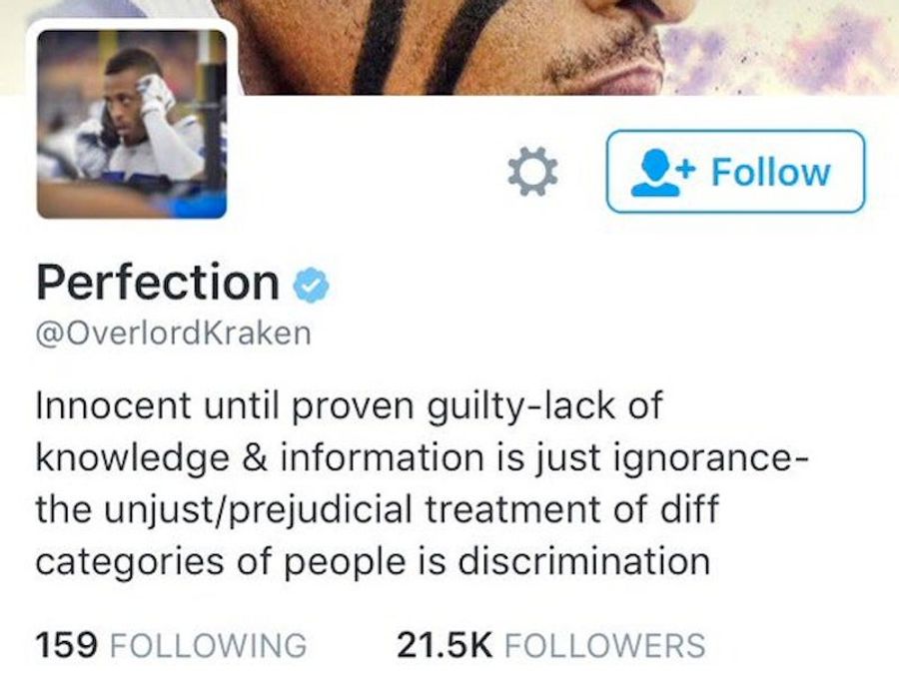Select the display name Perfection
The image size is (899, 686).
158,282
